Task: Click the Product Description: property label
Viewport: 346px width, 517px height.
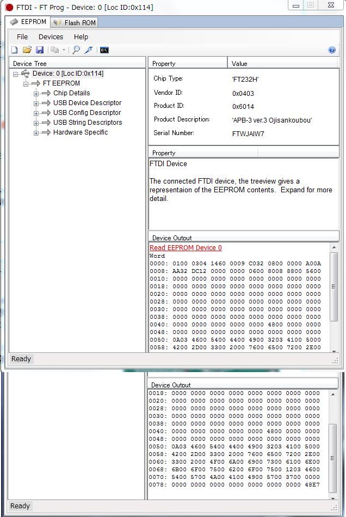Action: point(182,119)
